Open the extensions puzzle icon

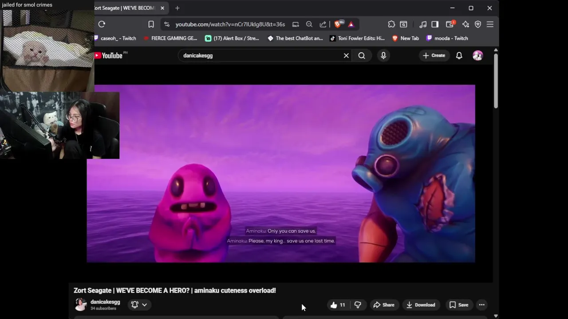pyautogui.click(x=391, y=24)
